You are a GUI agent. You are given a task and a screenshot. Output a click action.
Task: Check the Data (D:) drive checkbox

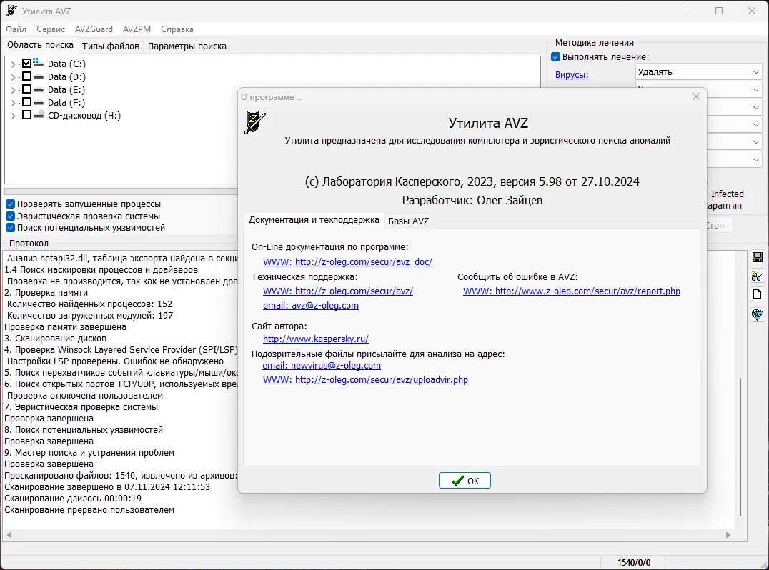27,76
